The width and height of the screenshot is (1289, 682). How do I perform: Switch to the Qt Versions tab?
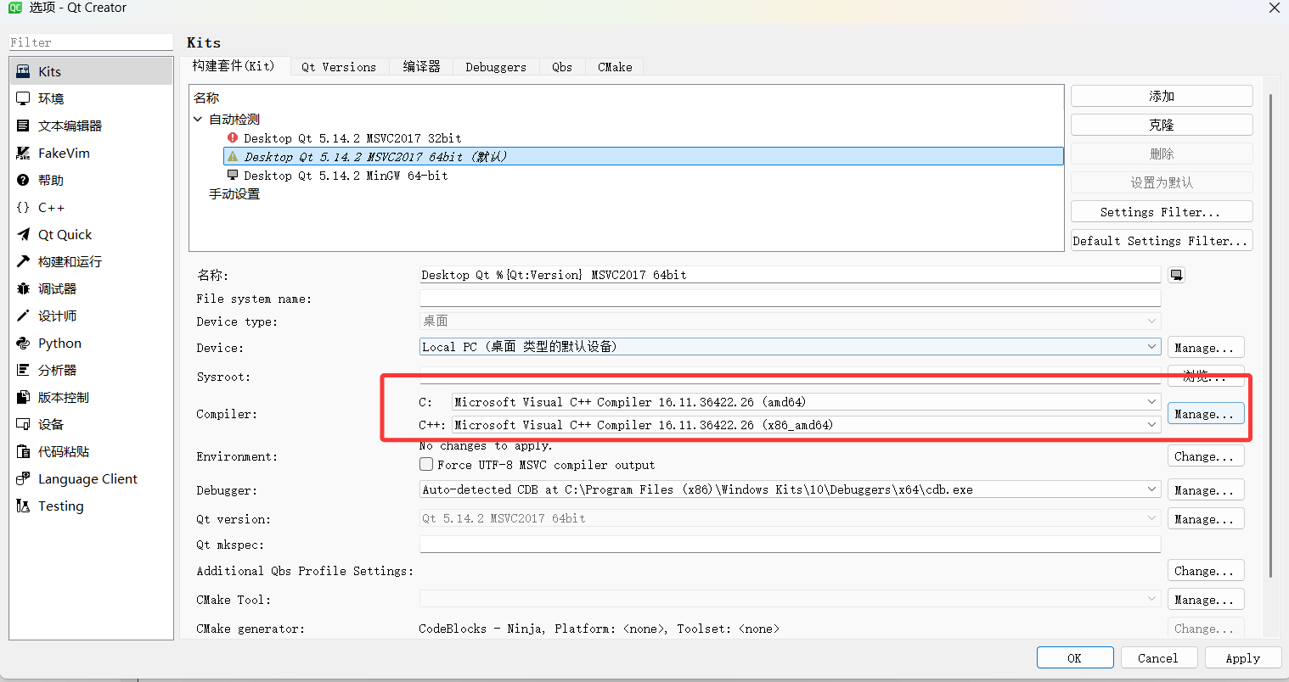point(339,67)
